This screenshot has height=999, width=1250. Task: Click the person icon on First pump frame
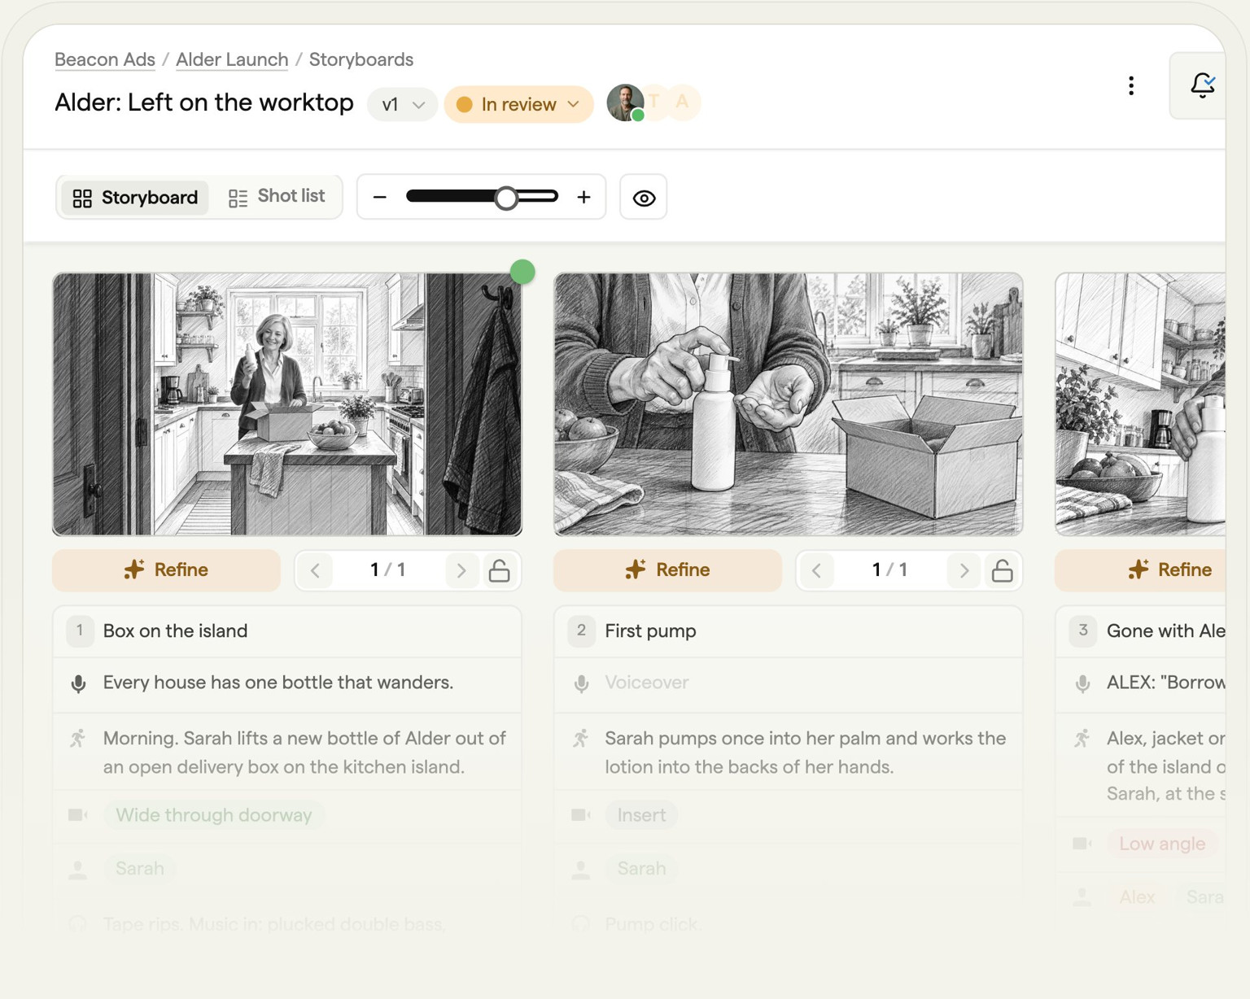580,870
